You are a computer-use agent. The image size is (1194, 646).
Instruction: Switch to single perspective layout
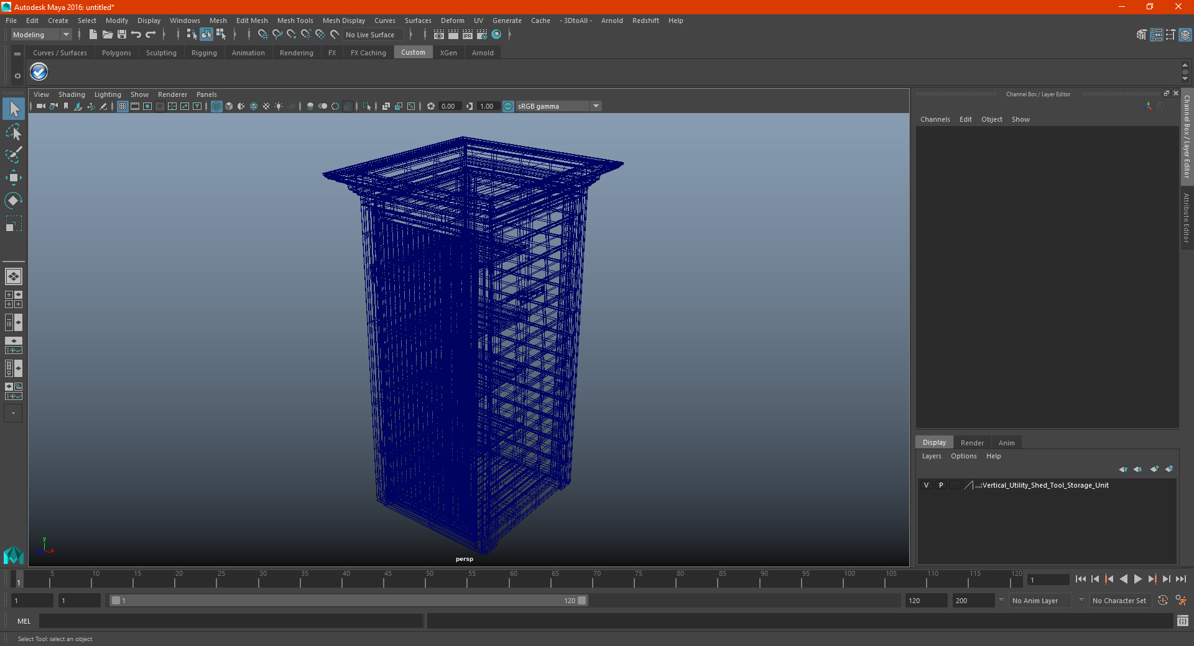point(13,276)
